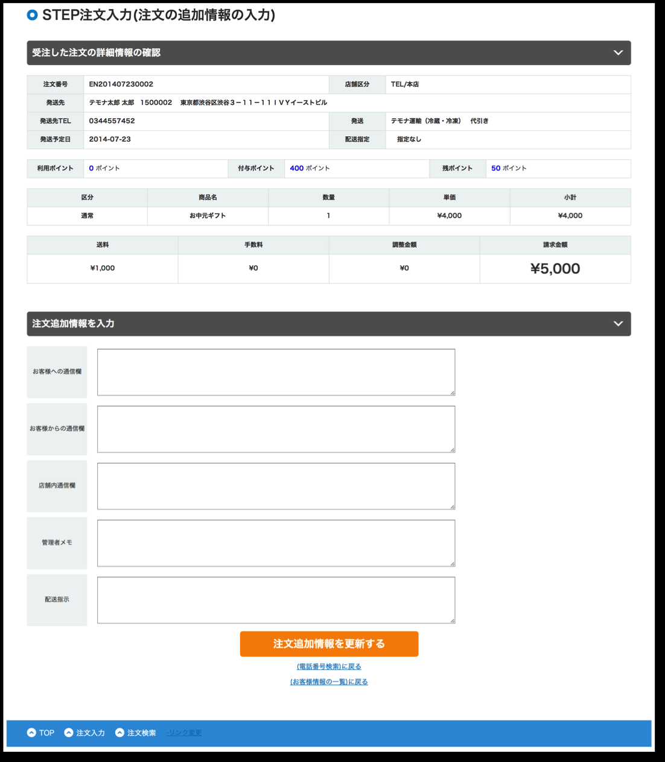Click the 管理者メモ text area

tap(276, 543)
